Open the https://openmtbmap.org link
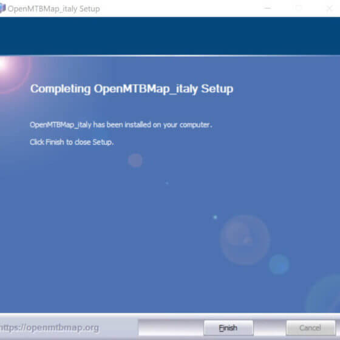This screenshot has height=340, width=340. point(49,328)
